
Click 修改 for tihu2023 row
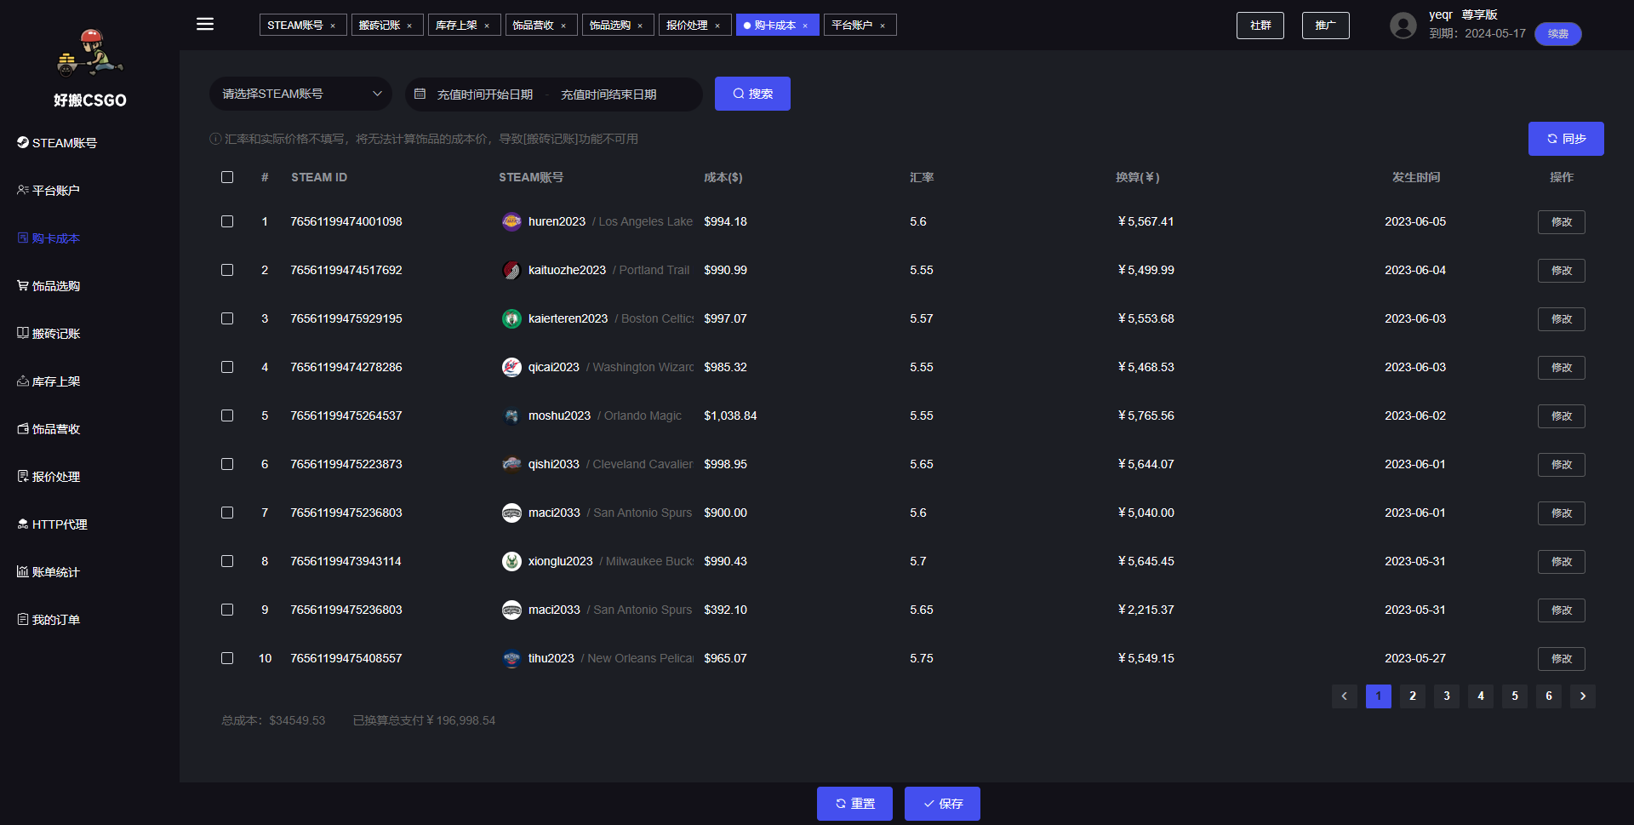coord(1562,659)
